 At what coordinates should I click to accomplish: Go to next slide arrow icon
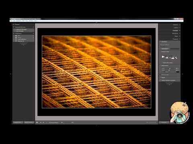[43, 122]
